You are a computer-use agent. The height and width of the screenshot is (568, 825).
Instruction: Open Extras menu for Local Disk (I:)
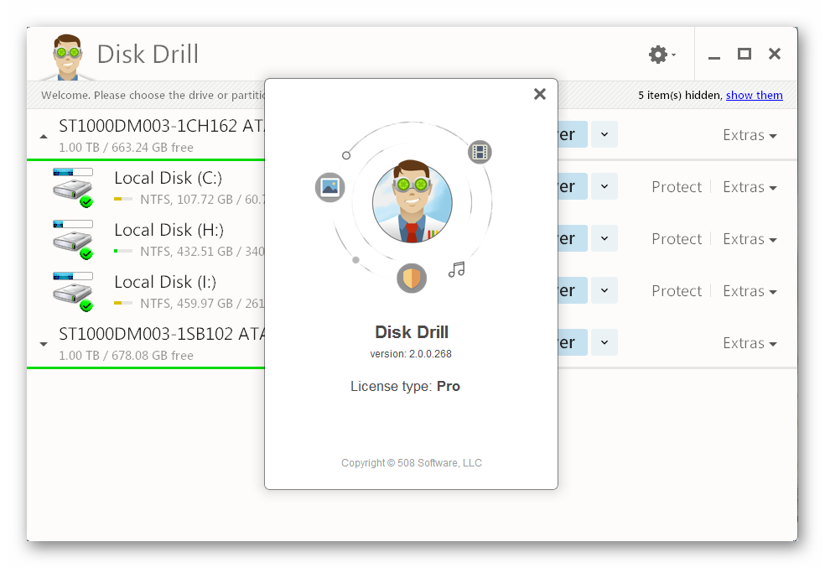coord(750,292)
